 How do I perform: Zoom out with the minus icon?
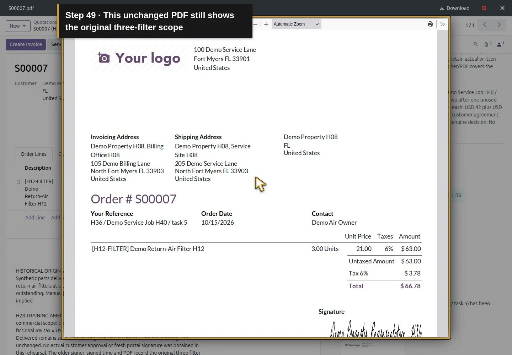point(255,24)
